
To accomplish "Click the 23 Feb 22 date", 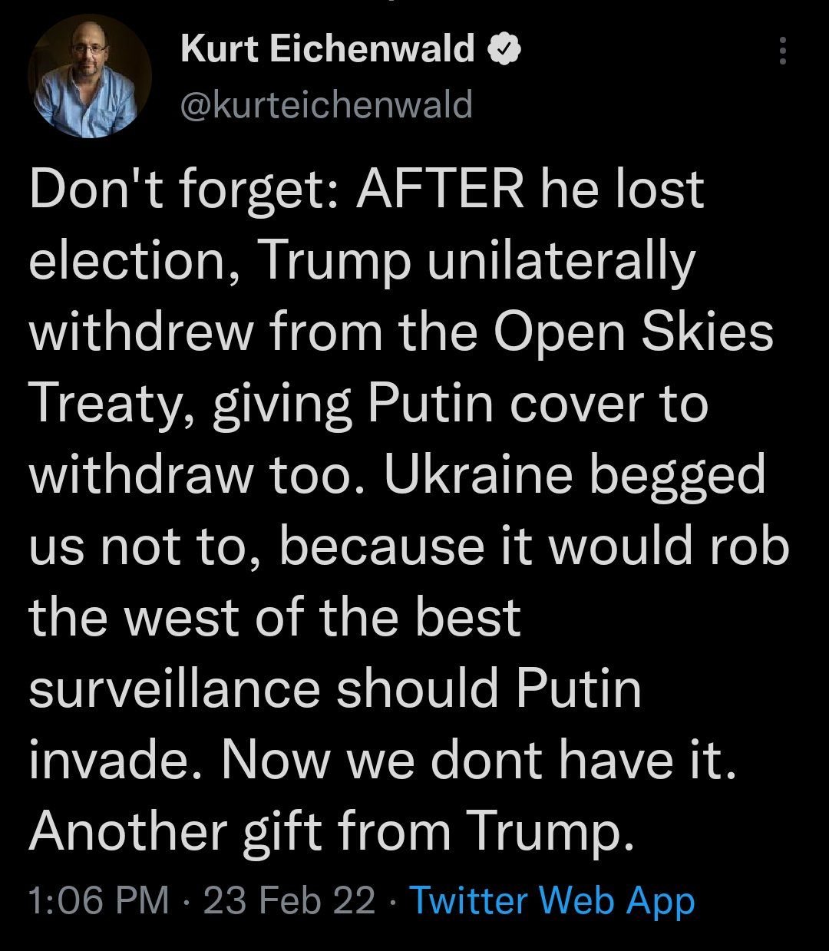I will point(289,900).
